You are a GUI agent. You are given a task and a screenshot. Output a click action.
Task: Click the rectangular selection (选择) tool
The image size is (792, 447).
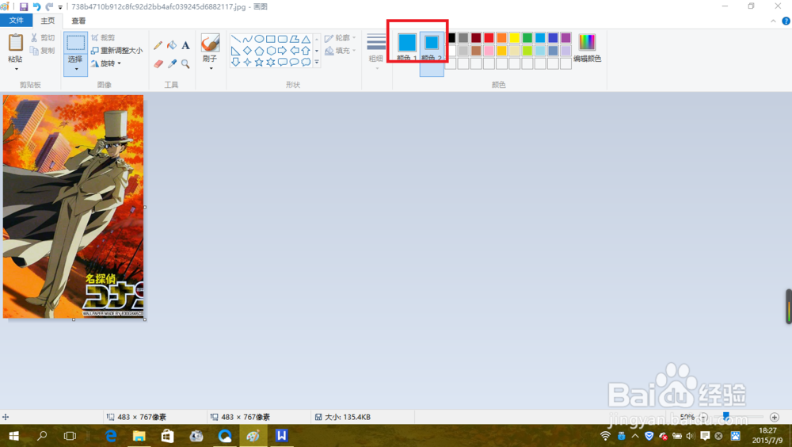pyautogui.click(x=76, y=43)
